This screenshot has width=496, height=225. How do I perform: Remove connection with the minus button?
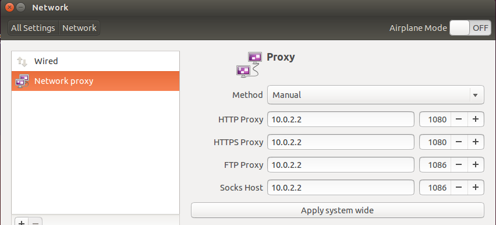(36, 222)
